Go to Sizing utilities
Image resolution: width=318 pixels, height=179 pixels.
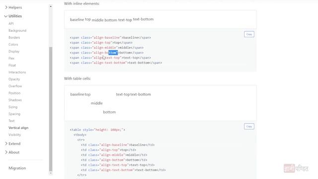pyautogui.click(x=13, y=107)
